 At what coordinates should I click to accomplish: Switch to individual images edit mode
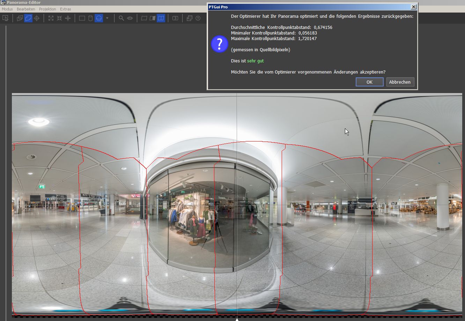pos(20,18)
